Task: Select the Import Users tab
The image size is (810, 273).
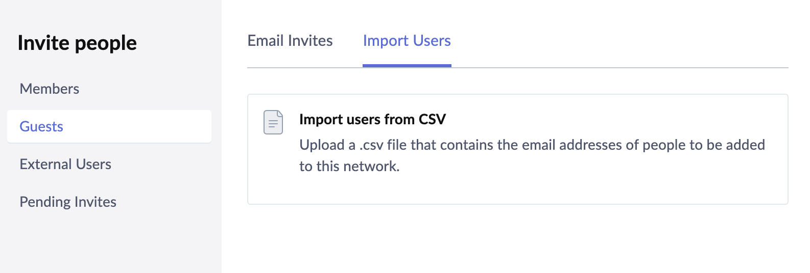Action: coord(407,41)
